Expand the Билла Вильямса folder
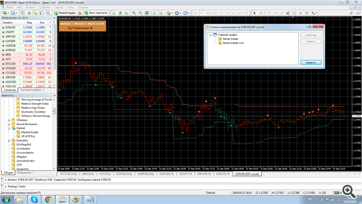This screenshot has width=362, height=204. pos(9,124)
